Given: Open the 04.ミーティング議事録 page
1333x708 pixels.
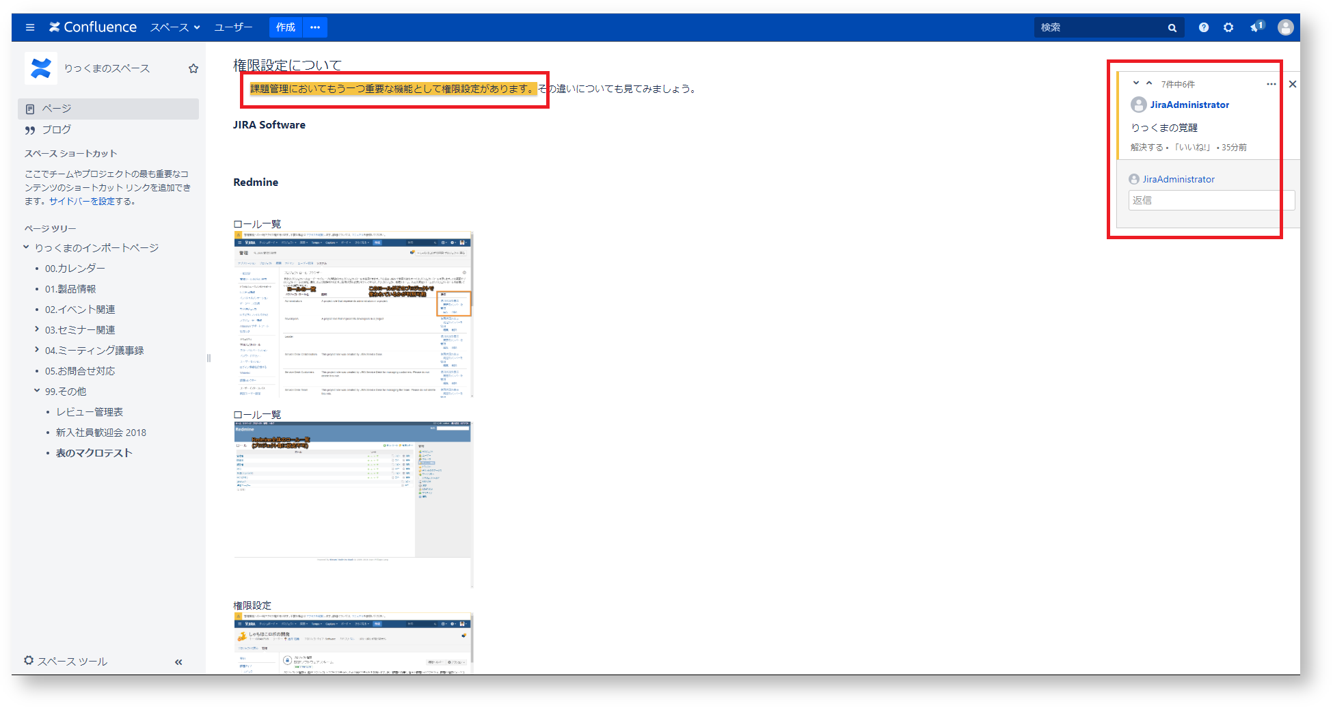Looking at the screenshot, I should 94,350.
